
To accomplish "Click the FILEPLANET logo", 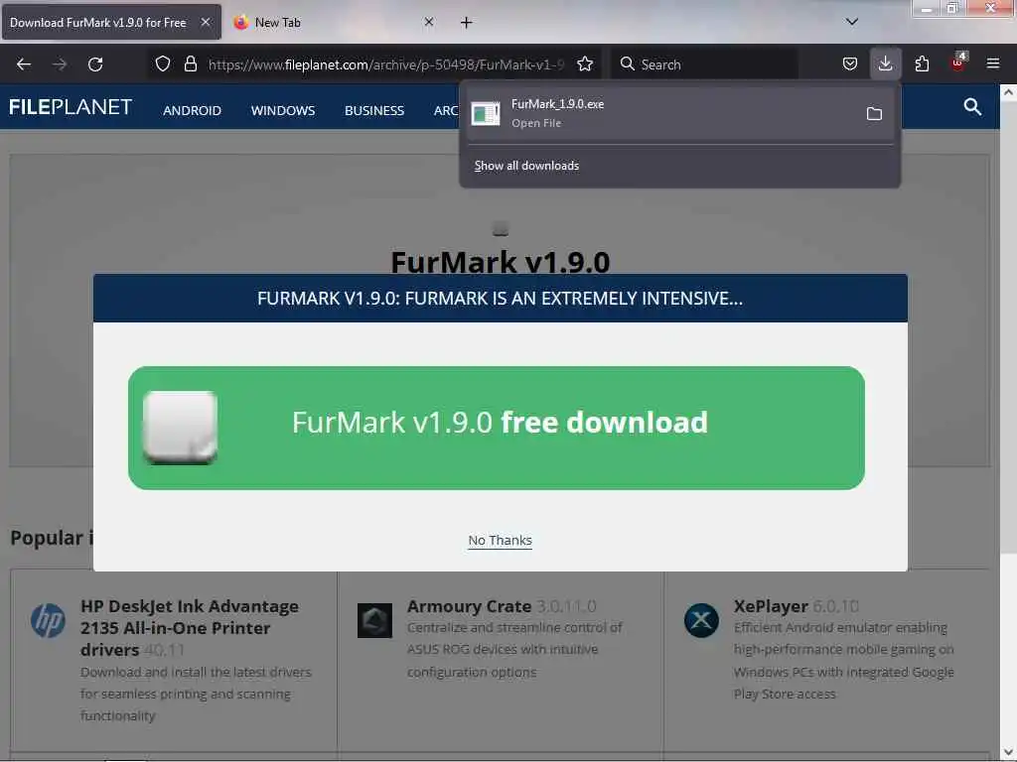I will coord(71,107).
